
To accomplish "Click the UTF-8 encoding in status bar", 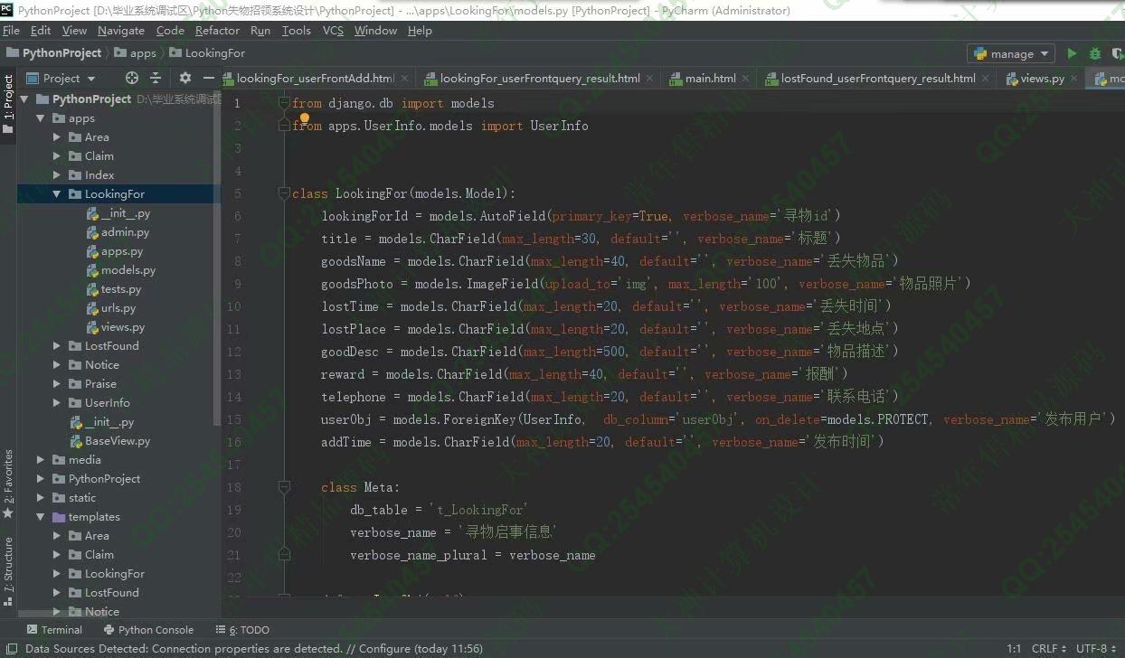I will click(x=1096, y=648).
